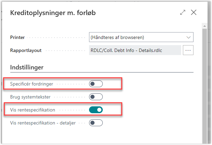This screenshot has width=212, height=145.
Task: Enable the Specificér fordringer toggle
Action: (96, 84)
